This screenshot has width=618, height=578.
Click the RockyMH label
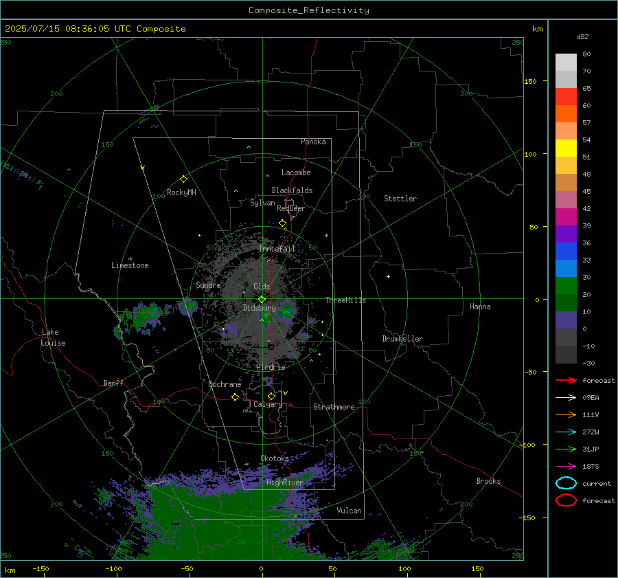pyautogui.click(x=181, y=192)
